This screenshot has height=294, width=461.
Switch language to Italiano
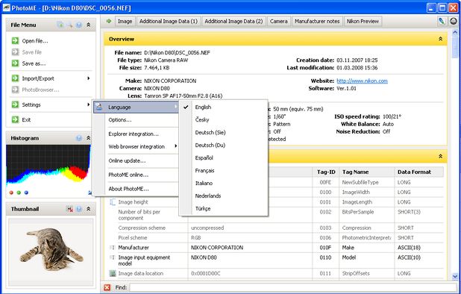pos(224,183)
